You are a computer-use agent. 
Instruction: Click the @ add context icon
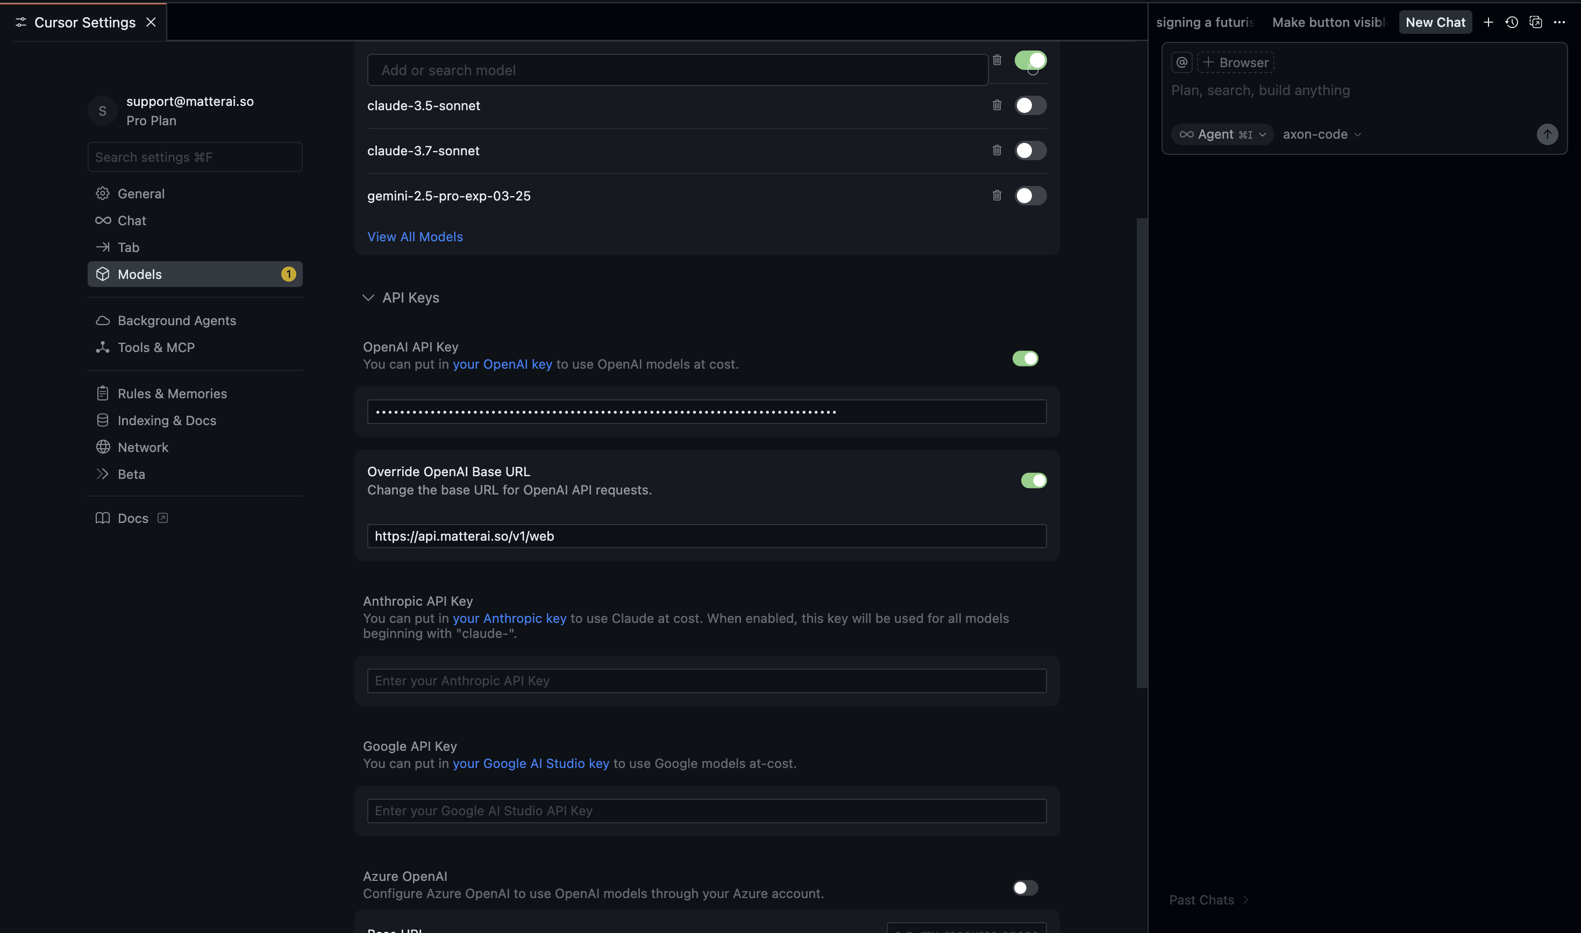1181,62
